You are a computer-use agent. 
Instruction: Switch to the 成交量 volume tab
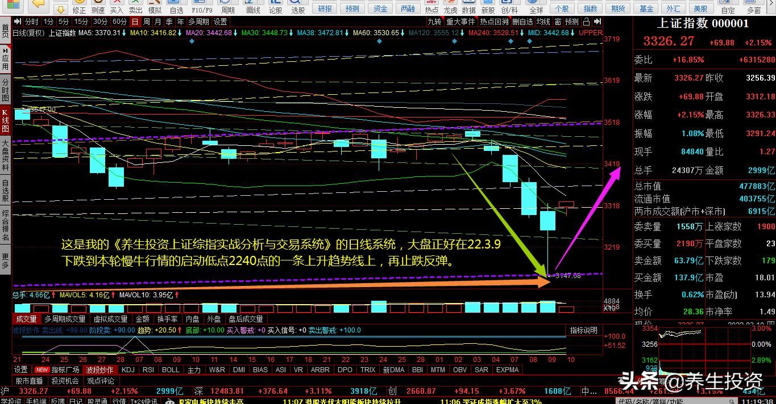tap(26, 319)
